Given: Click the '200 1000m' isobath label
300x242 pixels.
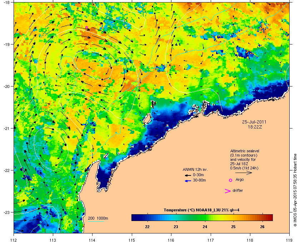Looking at the screenshot, I should point(98,219).
